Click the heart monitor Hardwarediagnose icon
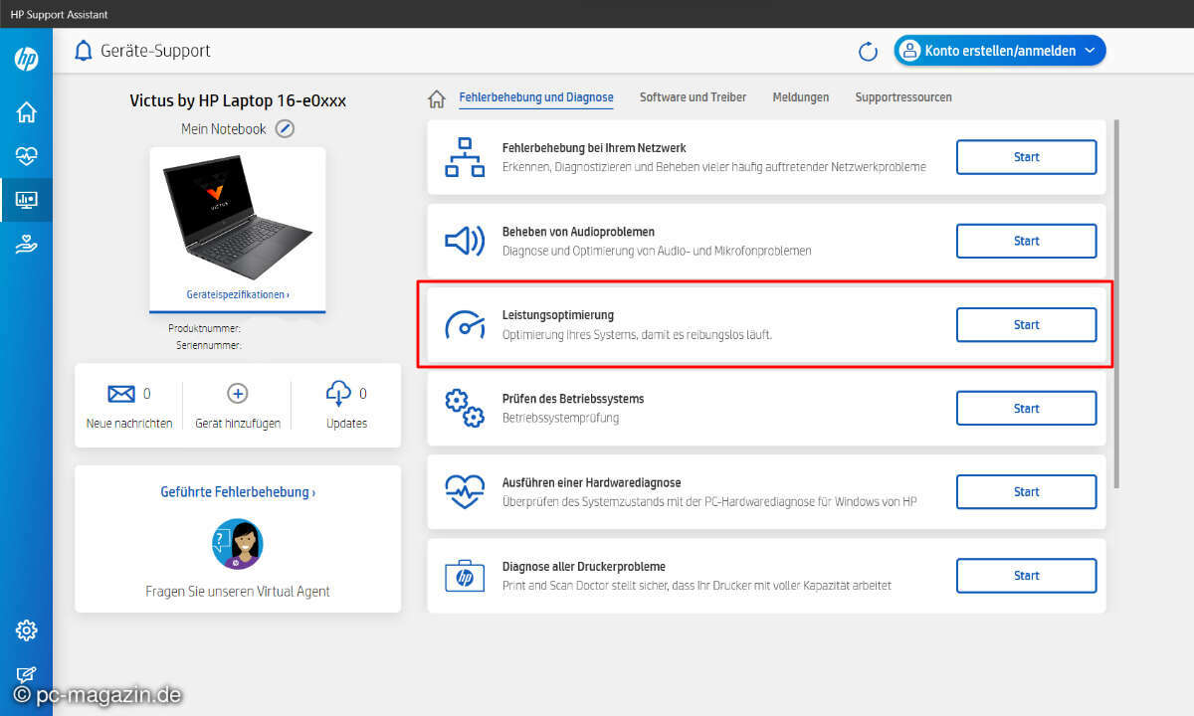The image size is (1194, 716). pos(465,492)
